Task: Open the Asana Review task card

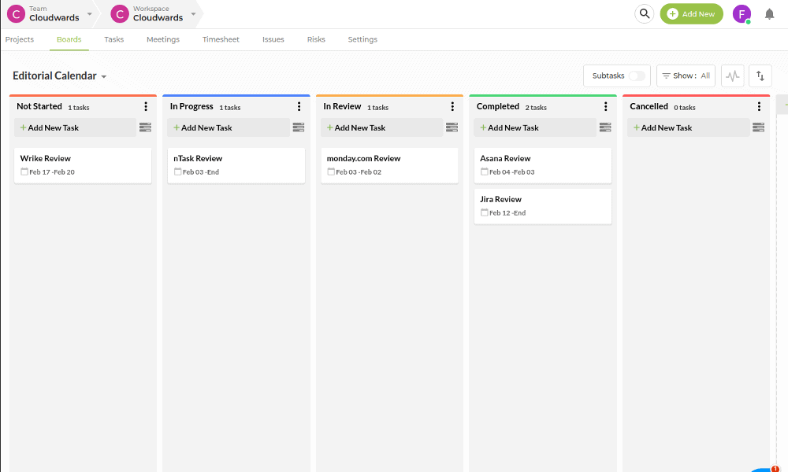Action: coord(543,165)
